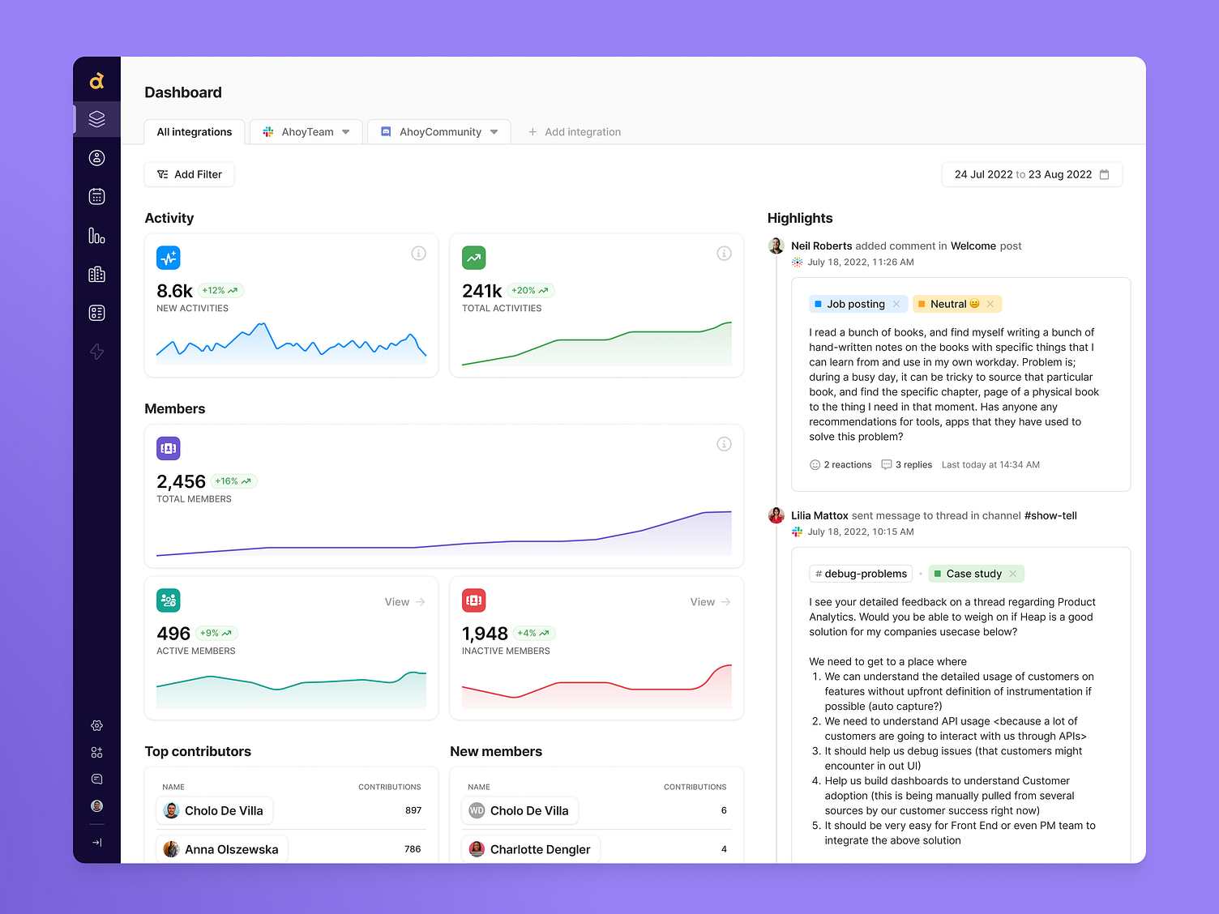The width and height of the screenshot is (1219, 914).
Task: Click the lightning bolt sidebar icon
Action: coord(96,352)
